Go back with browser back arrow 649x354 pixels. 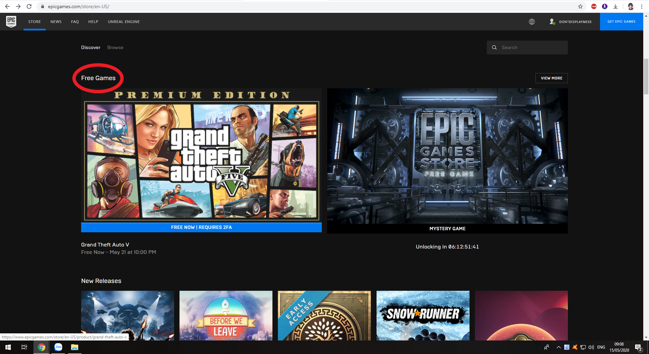[7, 6]
